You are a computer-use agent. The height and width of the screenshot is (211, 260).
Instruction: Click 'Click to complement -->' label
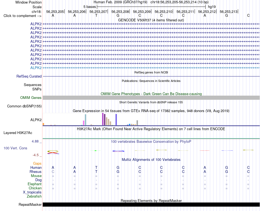22,16
